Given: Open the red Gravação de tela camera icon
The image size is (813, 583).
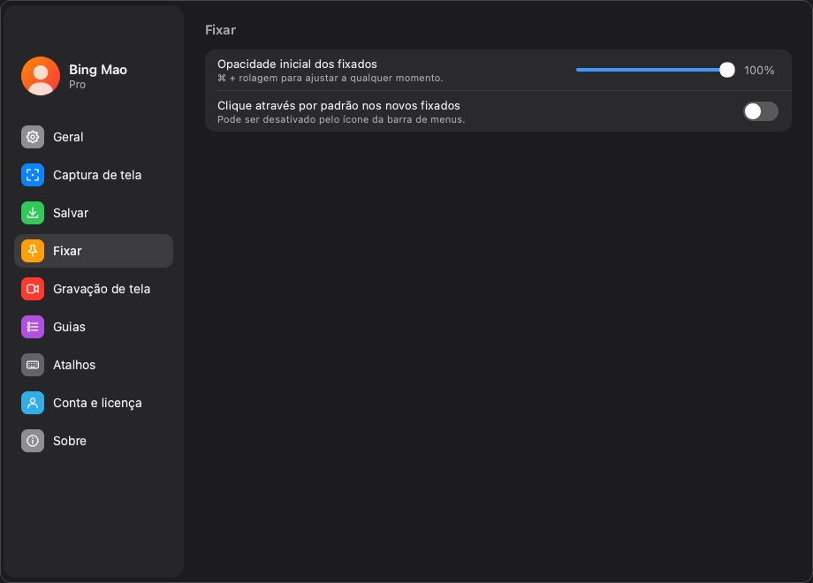Looking at the screenshot, I should tap(33, 289).
